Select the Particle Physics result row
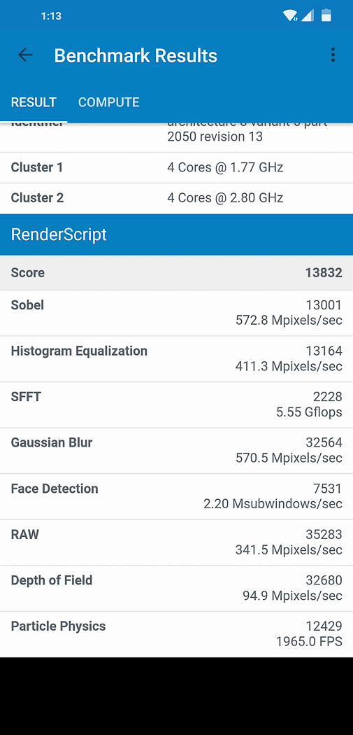 [176, 634]
